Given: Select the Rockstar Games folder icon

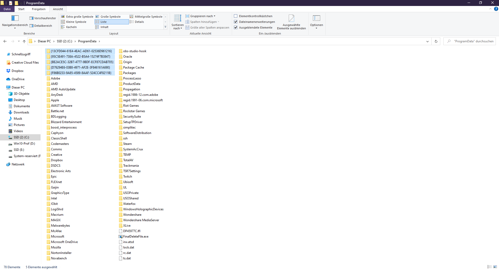Looking at the screenshot, I should click(121, 111).
